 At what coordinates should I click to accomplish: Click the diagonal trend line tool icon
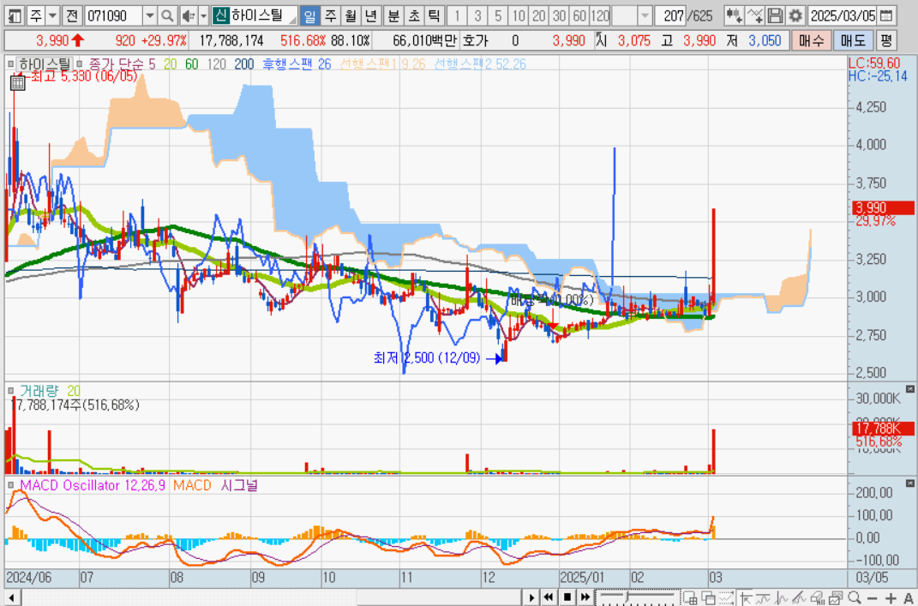(x=800, y=597)
